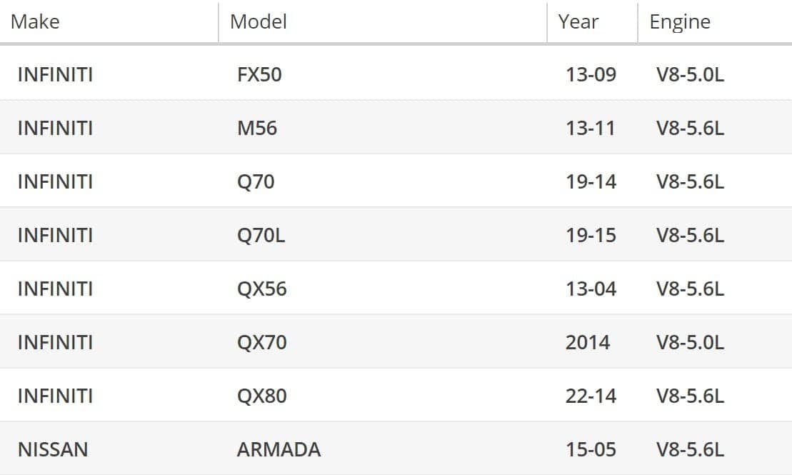Select the M56 model cell

tap(257, 128)
